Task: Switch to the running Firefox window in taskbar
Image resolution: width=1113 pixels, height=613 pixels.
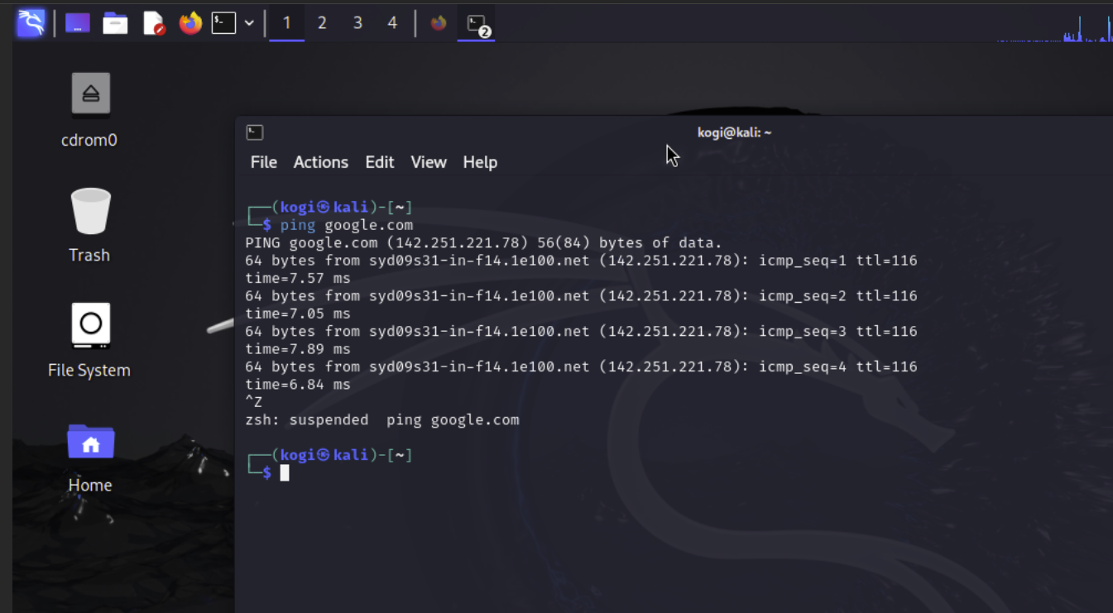Action: [437, 23]
